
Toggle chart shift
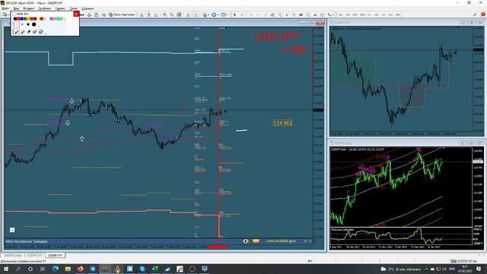coord(196,14)
